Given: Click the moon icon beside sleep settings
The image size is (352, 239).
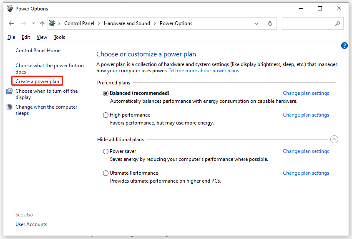Looking at the screenshot, I should click(9, 107).
